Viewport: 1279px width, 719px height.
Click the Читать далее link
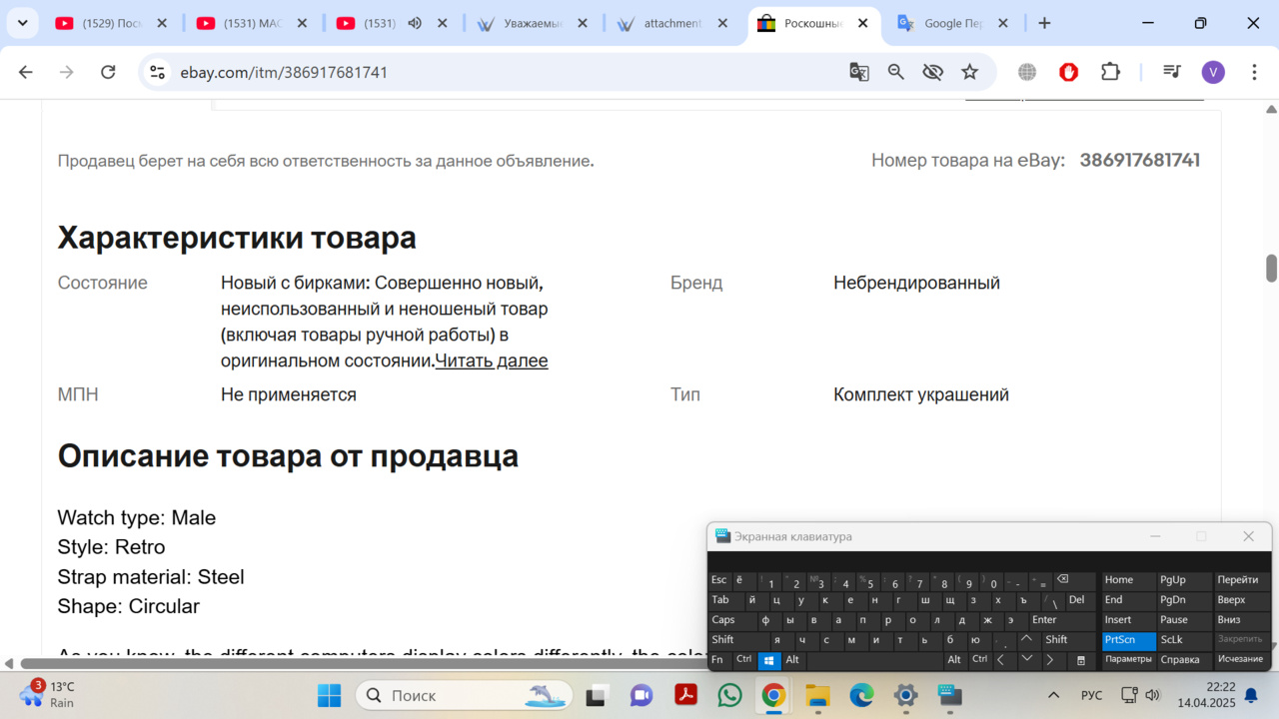492,360
